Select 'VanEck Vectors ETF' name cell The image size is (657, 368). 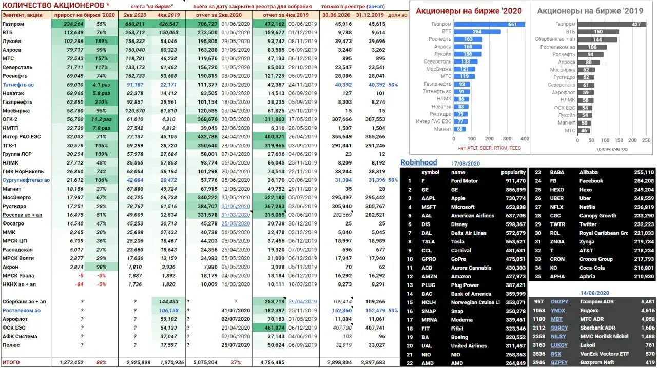(604, 354)
